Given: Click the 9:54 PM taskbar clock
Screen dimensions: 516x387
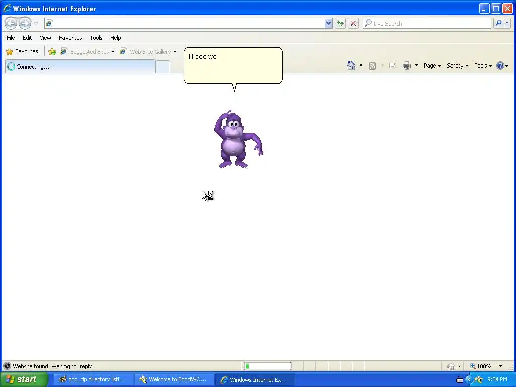Looking at the screenshot, I should (x=497, y=380).
